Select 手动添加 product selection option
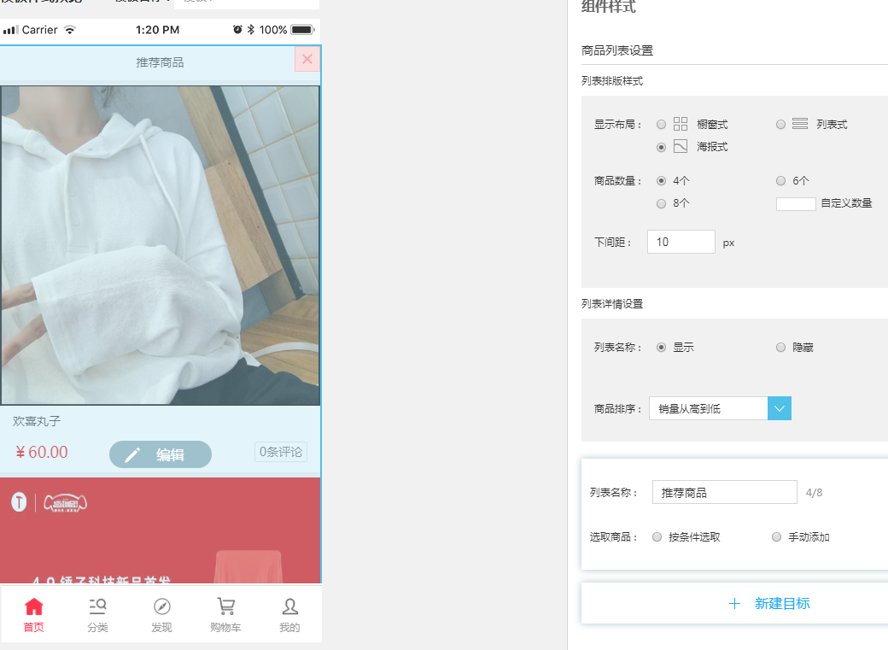888x650 pixels. click(x=776, y=537)
